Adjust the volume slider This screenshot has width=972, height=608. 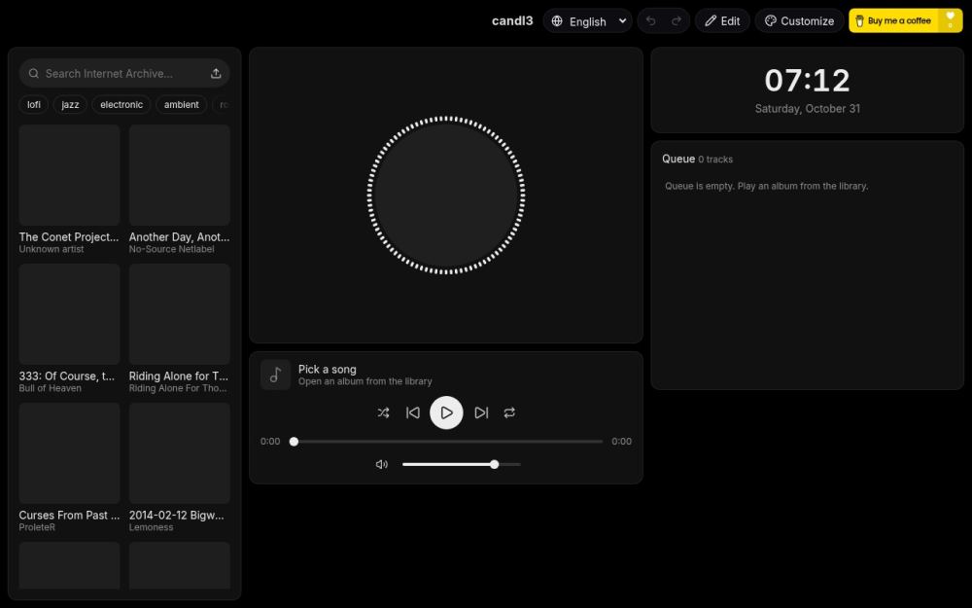pos(461,464)
